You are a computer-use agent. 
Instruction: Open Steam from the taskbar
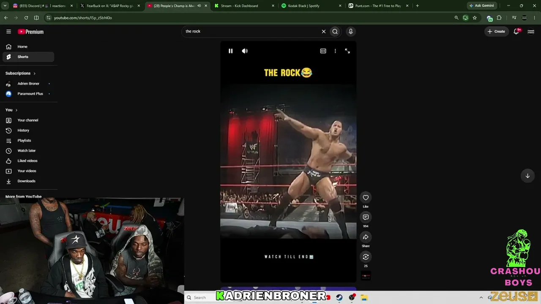tap(339, 298)
